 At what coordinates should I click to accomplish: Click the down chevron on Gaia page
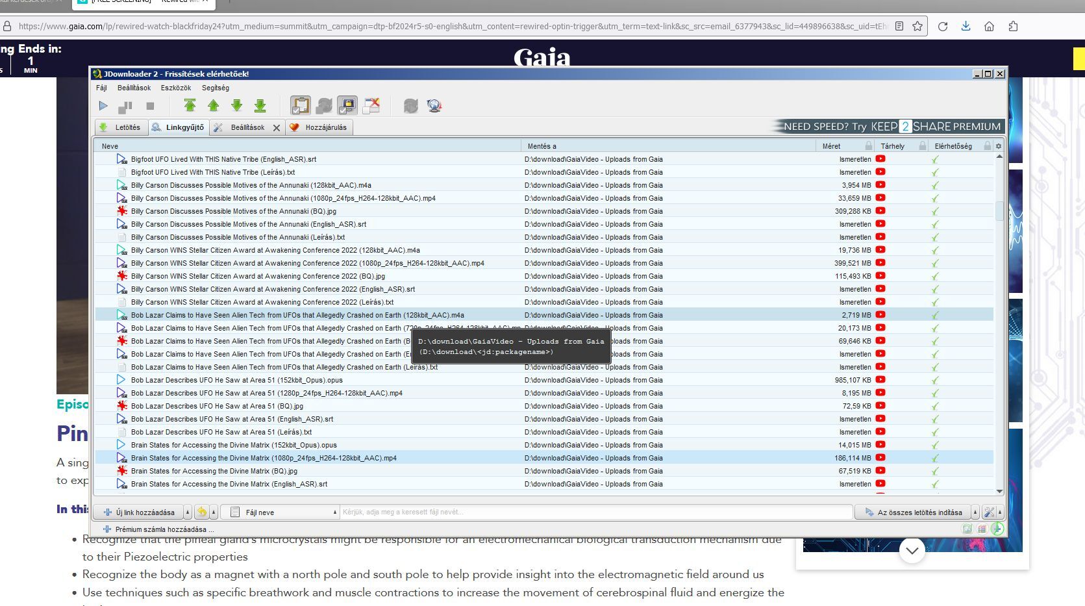(x=912, y=551)
